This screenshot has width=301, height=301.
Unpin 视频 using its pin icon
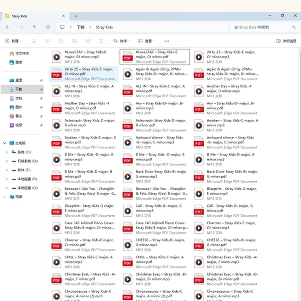pyautogui.click(x=41, y=125)
